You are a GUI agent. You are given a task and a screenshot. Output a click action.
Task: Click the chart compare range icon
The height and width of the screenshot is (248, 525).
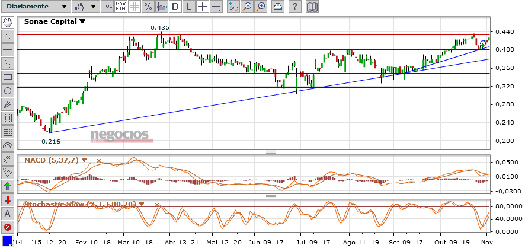pos(162,7)
